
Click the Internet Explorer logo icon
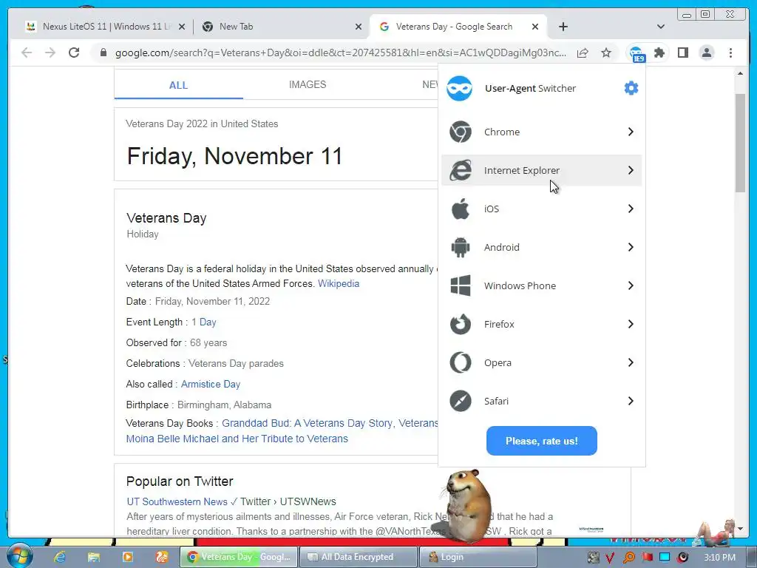460,170
